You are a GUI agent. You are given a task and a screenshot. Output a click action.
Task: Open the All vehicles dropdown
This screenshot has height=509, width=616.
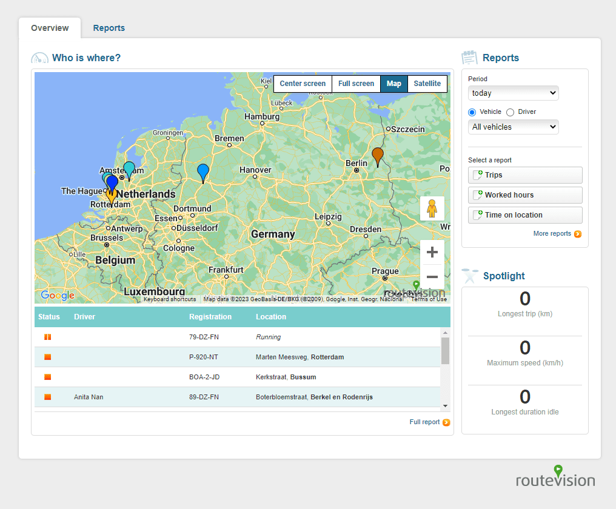point(513,127)
